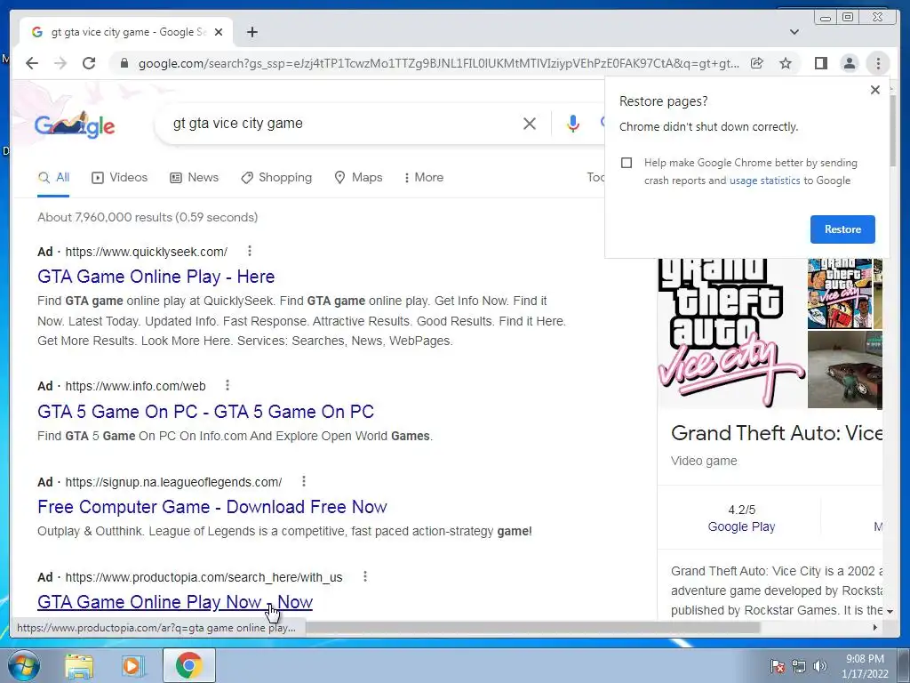Open the large Vice City logo image
This screenshot has height=683, width=910.
coord(731,333)
